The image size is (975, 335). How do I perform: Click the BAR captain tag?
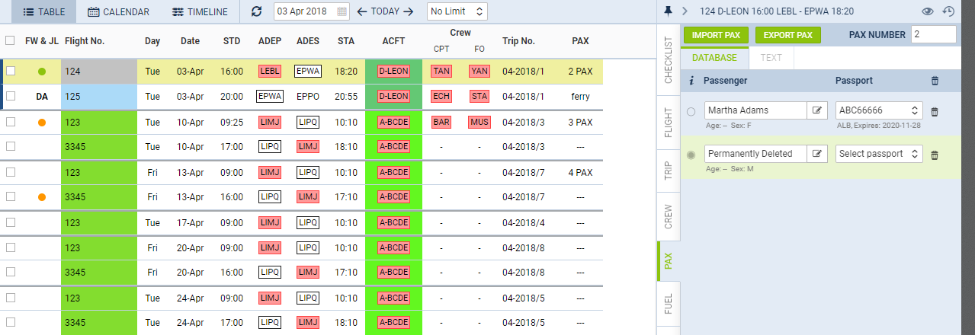point(441,122)
